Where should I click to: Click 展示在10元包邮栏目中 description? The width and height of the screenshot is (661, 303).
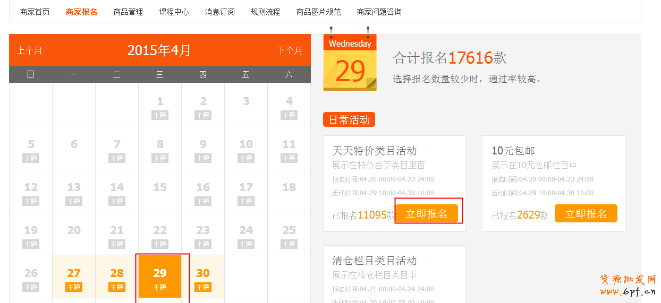(x=534, y=165)
